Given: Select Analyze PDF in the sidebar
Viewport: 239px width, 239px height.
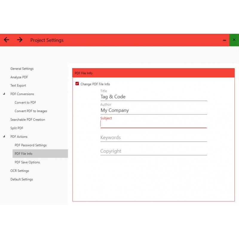Looking at the screenshot, I should (x=19, y=77).
